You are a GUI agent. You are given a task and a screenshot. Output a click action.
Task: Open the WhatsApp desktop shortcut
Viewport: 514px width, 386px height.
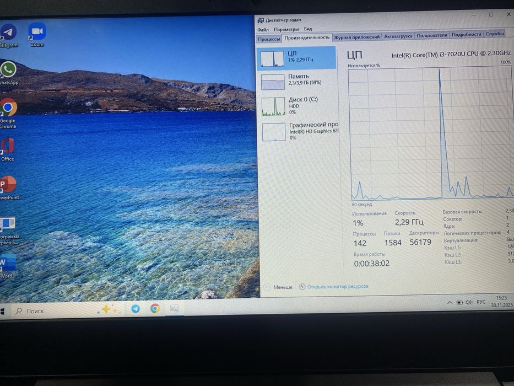8,73
